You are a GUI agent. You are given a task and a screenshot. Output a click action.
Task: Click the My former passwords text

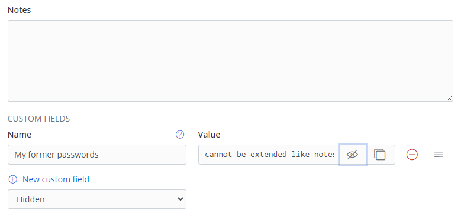[x=56, y=155]
